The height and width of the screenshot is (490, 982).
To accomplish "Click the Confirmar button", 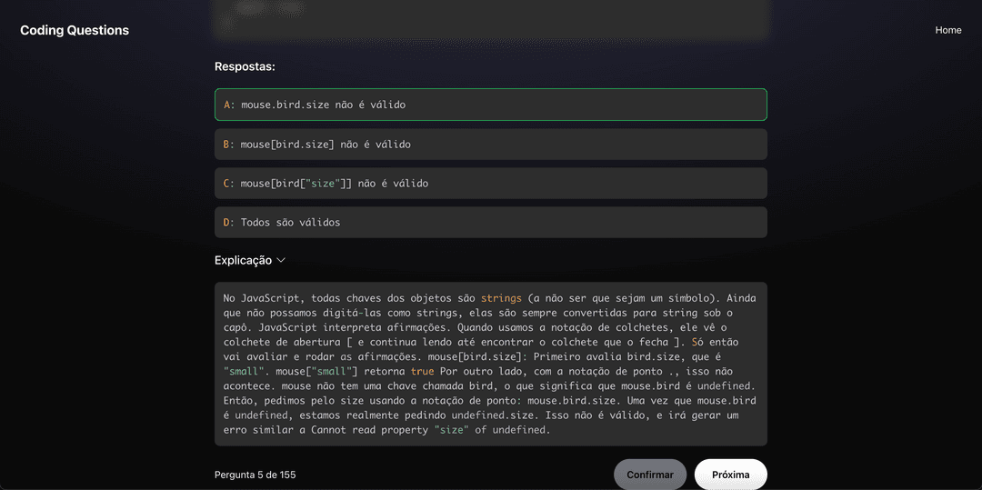I will [650, 475].
